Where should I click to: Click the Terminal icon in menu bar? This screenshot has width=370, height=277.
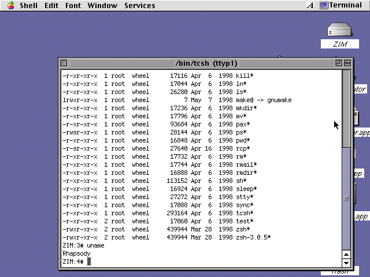324,5
